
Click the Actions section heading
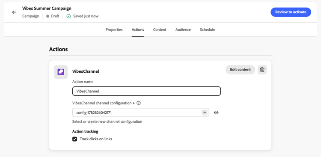click(x=58, y=49)
